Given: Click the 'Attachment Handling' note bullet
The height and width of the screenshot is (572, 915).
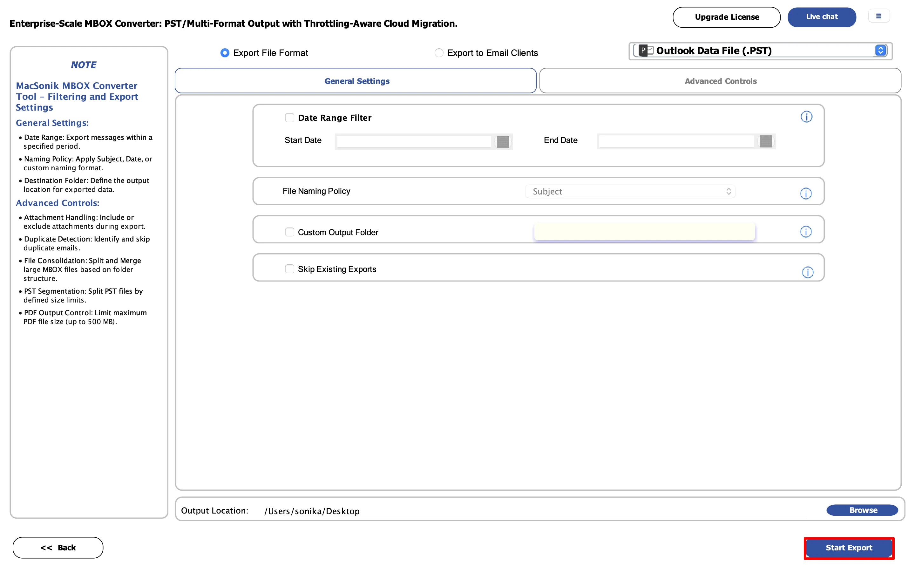Looking at the screenshot, I should coord(82,222).
